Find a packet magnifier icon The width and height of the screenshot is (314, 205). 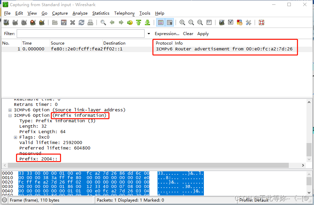[x=103, y=22]
